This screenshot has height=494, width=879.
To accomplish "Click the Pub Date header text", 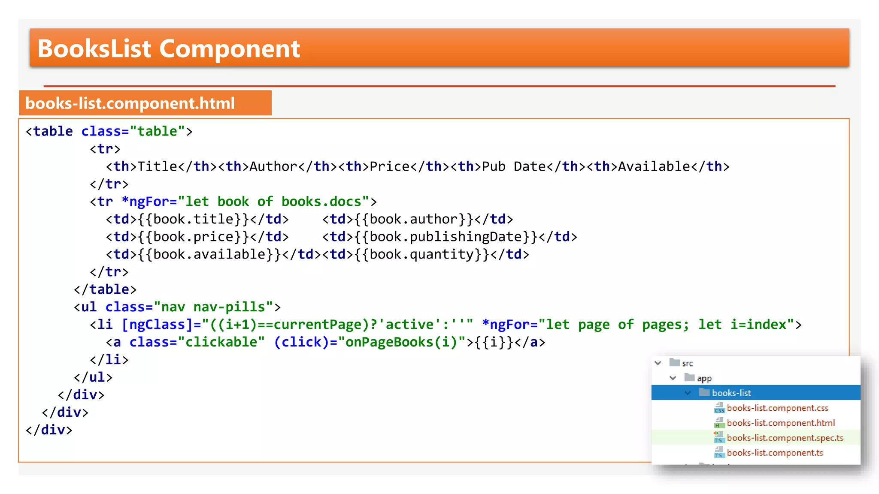I will [x=514, y=166].
